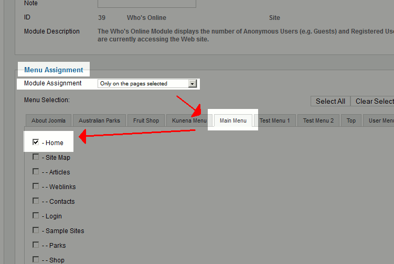Click the Module Description label
The width and height of the screenshot is (394, 264).
tap(52, 31)
